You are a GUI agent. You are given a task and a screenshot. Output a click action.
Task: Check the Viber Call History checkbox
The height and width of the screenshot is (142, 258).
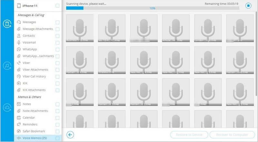pyautogui.click(x=57, y=77)
